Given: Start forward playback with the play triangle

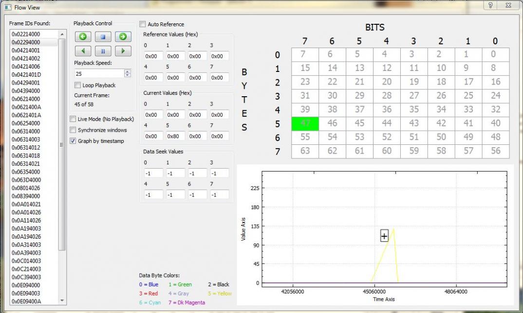Looking at the screenshot, I should [123, 51].
